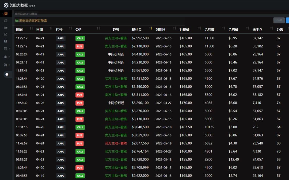Click the 趋势 column header
This screenshot has width=289, height=180.
tap(116, 30)
